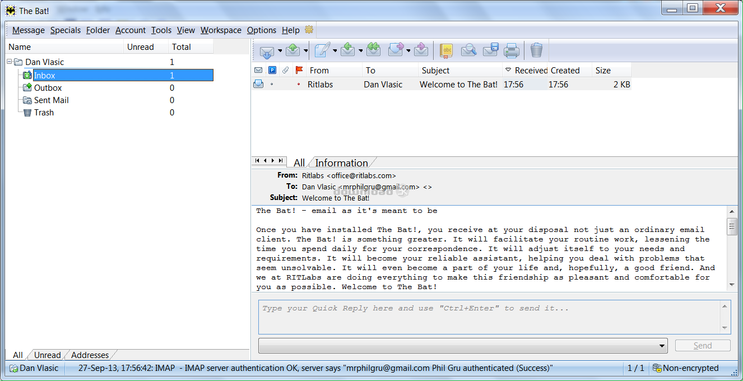Click the Send button for quick reply
Viewport: 743px width, 381px height.
(703, 346)
